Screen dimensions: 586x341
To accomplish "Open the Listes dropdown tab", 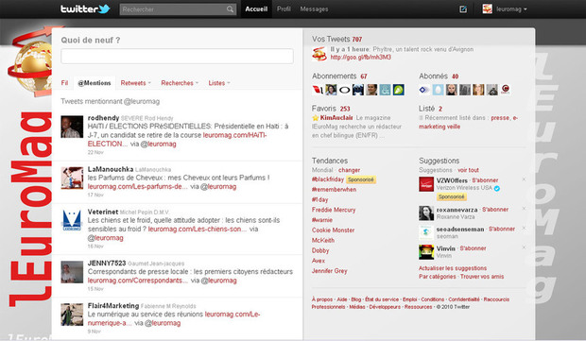I will click(219, 83).
